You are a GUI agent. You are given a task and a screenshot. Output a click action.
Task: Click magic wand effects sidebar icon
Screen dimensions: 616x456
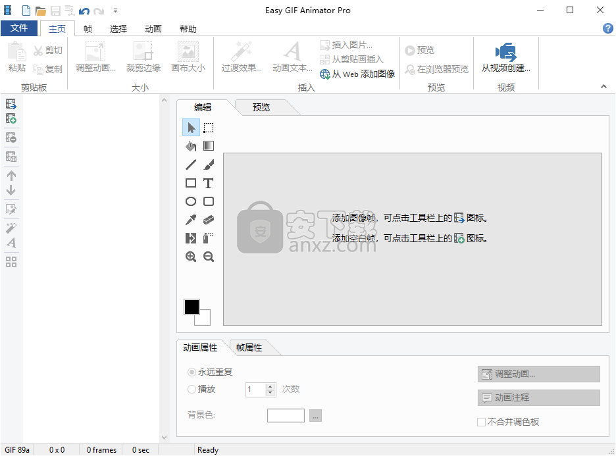coord(11,228)
